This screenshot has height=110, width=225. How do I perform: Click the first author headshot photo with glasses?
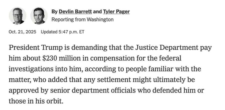[x=17, y=16]
